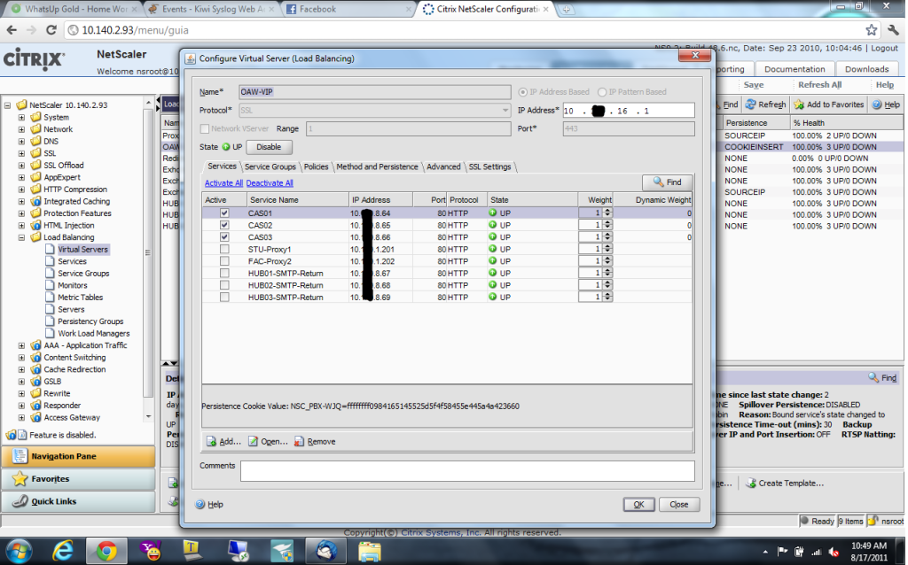Switch to the Policies tab
908x565 pixels.
pyautogui.click(x=317, y=166)
